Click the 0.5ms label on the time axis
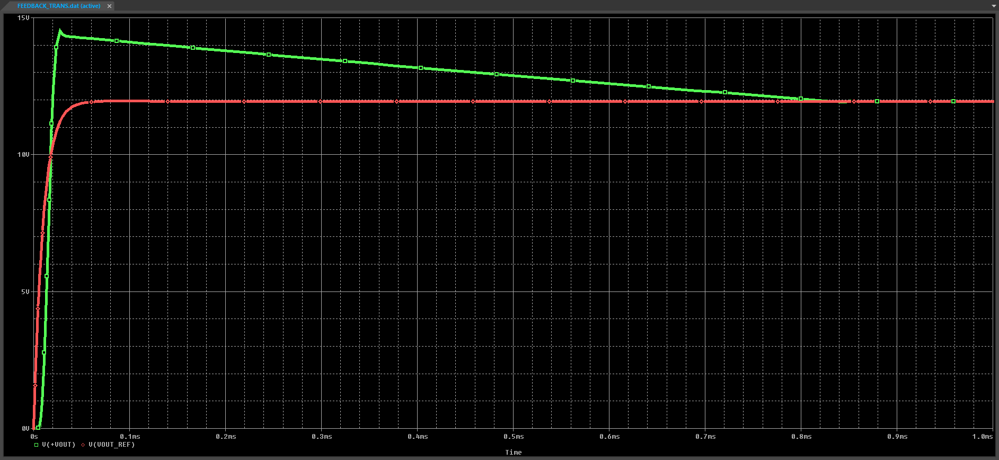Screen dimensions: 999x460 pos(514,437)
